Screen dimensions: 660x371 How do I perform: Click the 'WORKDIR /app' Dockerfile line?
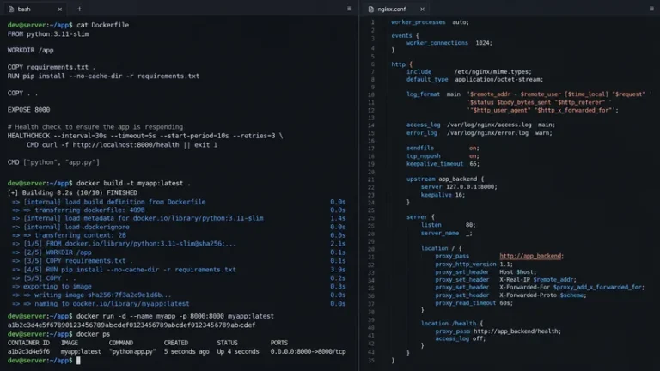(x=30, y=50)
